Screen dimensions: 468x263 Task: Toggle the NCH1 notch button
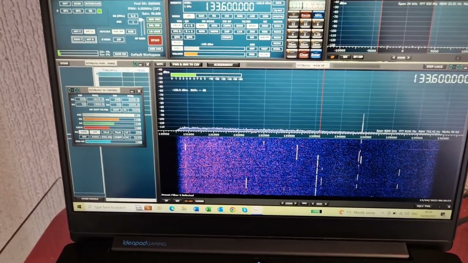click(278, 26)
